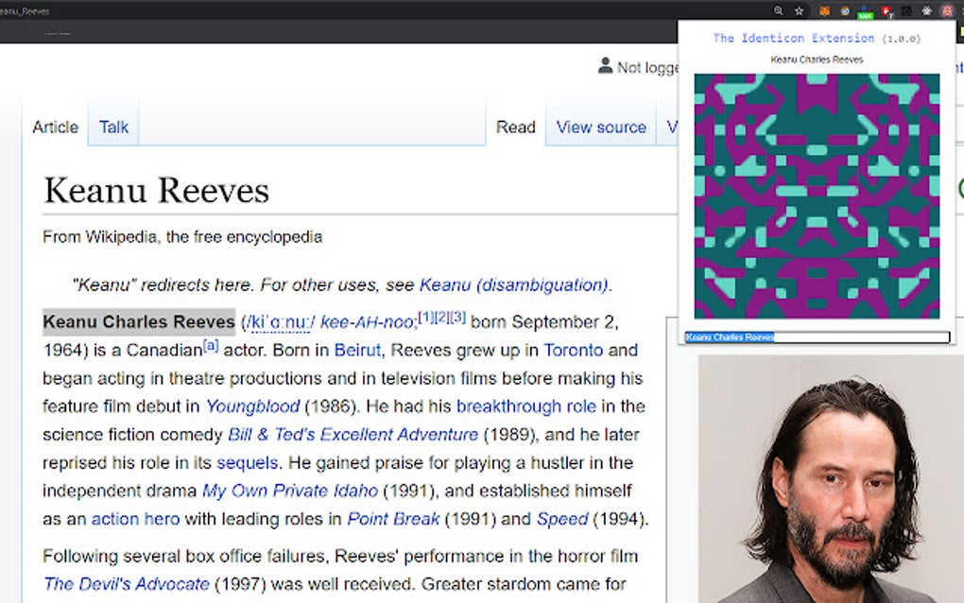The image size is (964, 603).
Task: Open the dark square extension icon
Action: 906,10
